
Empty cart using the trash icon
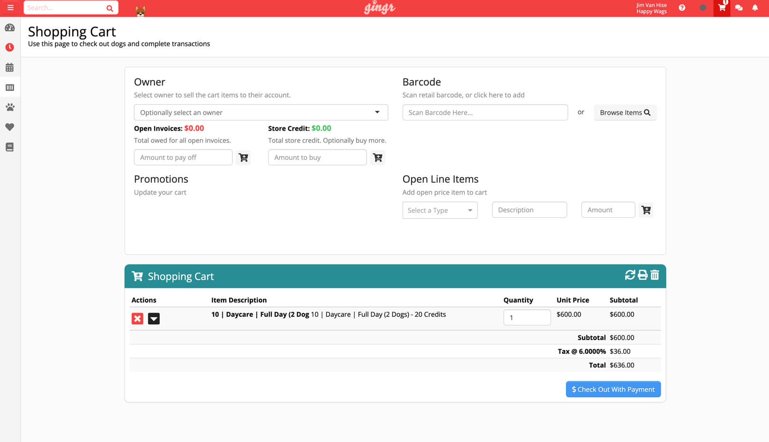coord(655,275)
